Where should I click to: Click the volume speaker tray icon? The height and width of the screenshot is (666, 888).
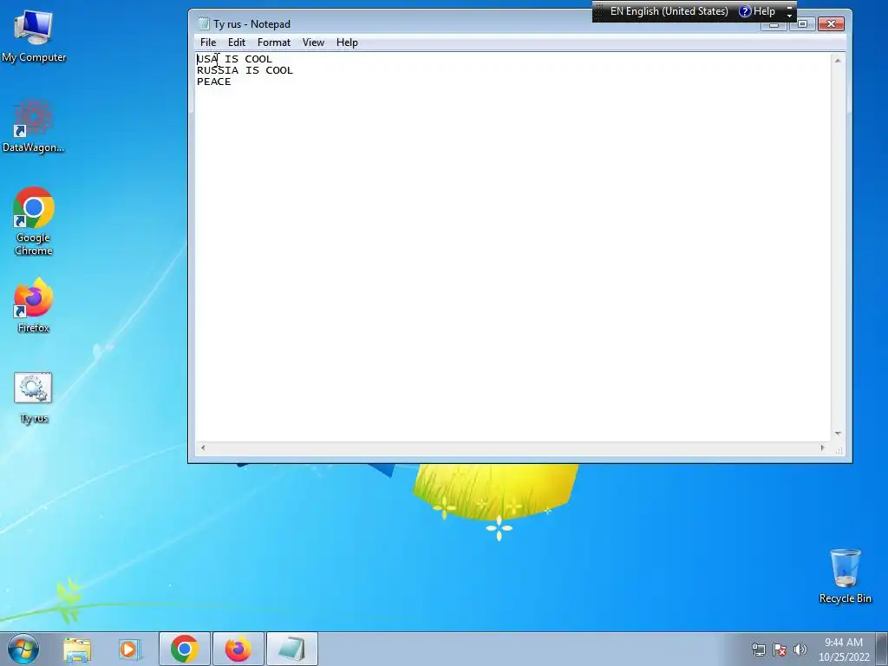click(x=800, y=650)
